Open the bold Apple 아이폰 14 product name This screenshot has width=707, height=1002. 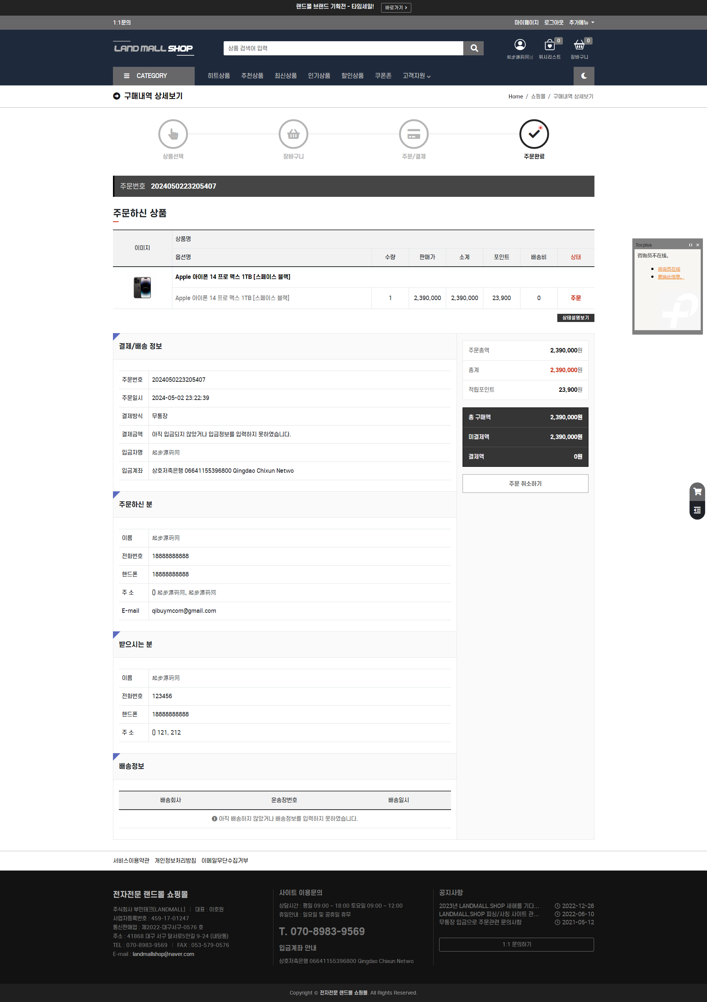tap(233, 277)
